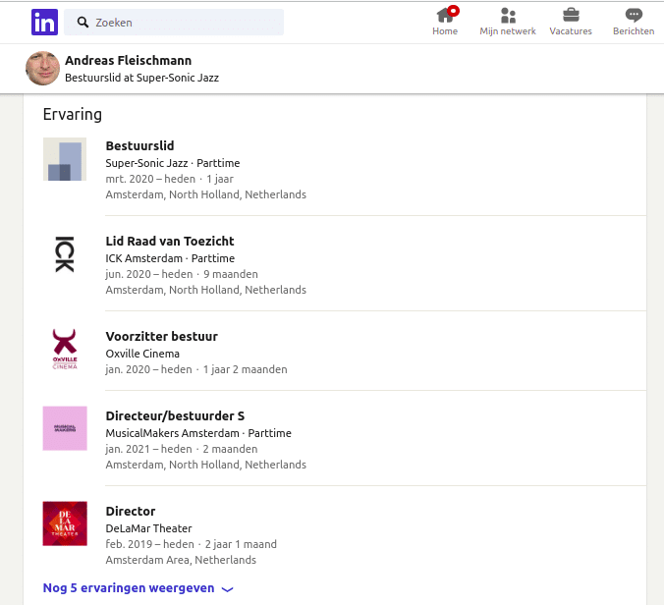Screen dimensions: 664x605
Task: Click red notification badge on Home
Action: [x=453, y=11]
